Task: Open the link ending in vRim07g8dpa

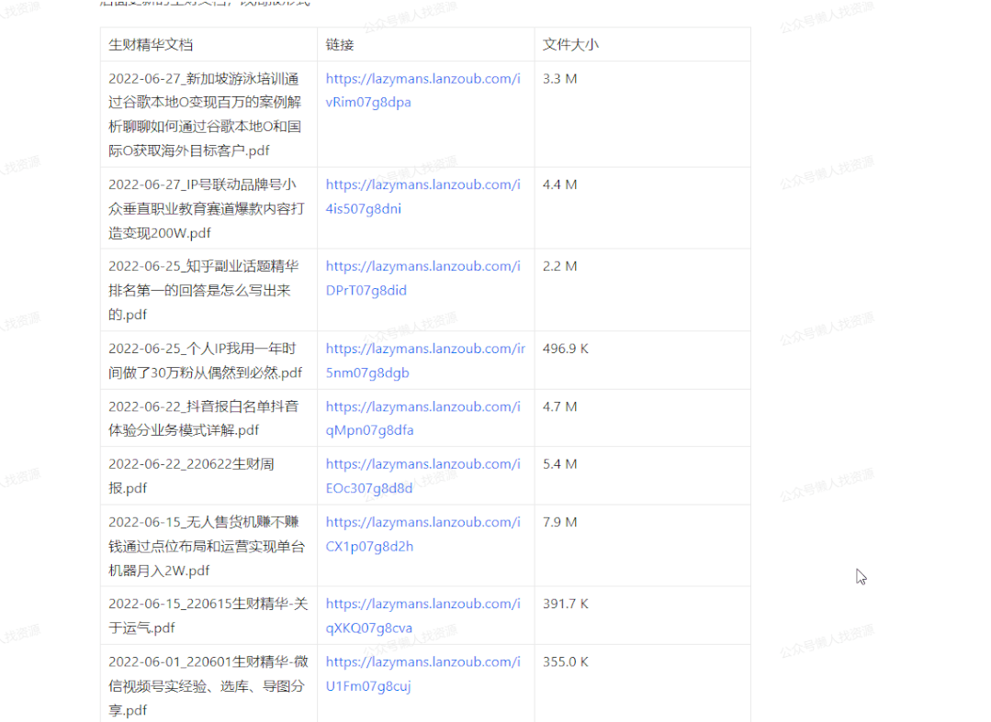Action: (x=422, y=90)
